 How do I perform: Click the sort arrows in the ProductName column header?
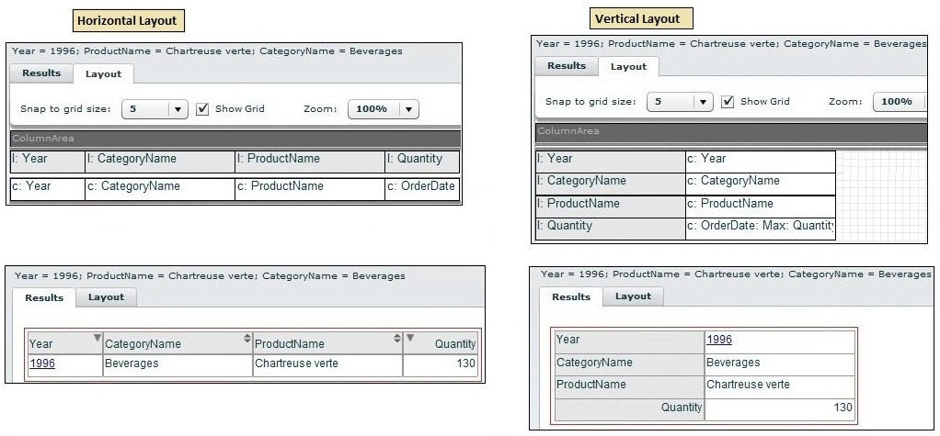coord(396,339)
